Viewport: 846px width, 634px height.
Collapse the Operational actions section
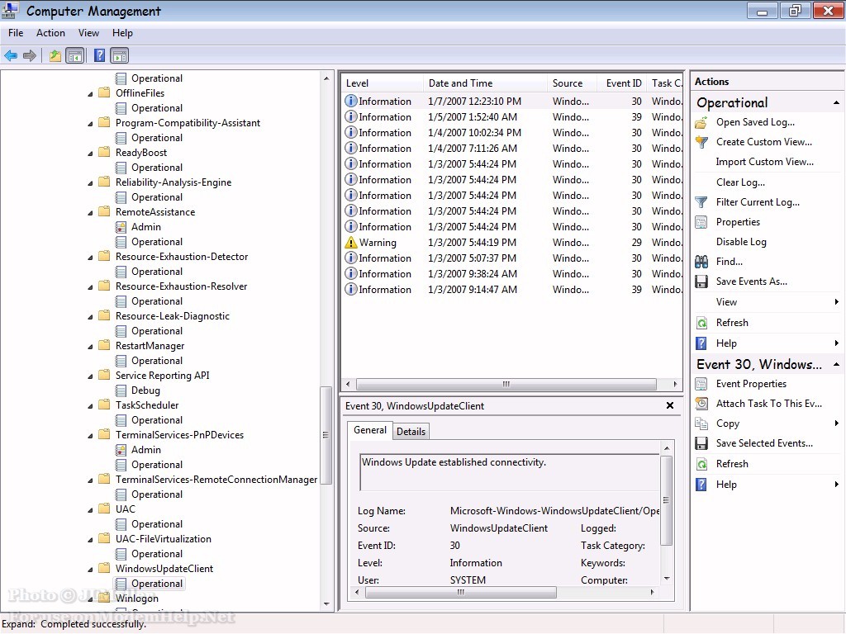click(836, 102)
